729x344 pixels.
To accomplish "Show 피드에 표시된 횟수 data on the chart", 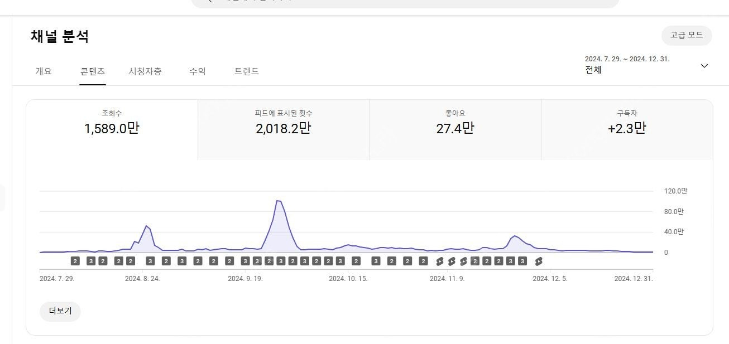I will pyautogui.click(x=282, y=128).
